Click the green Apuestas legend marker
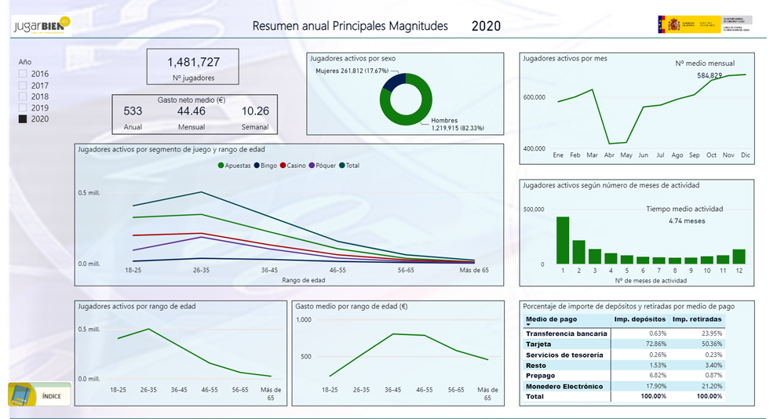This screenshot has height=419, width=777. 221,166
